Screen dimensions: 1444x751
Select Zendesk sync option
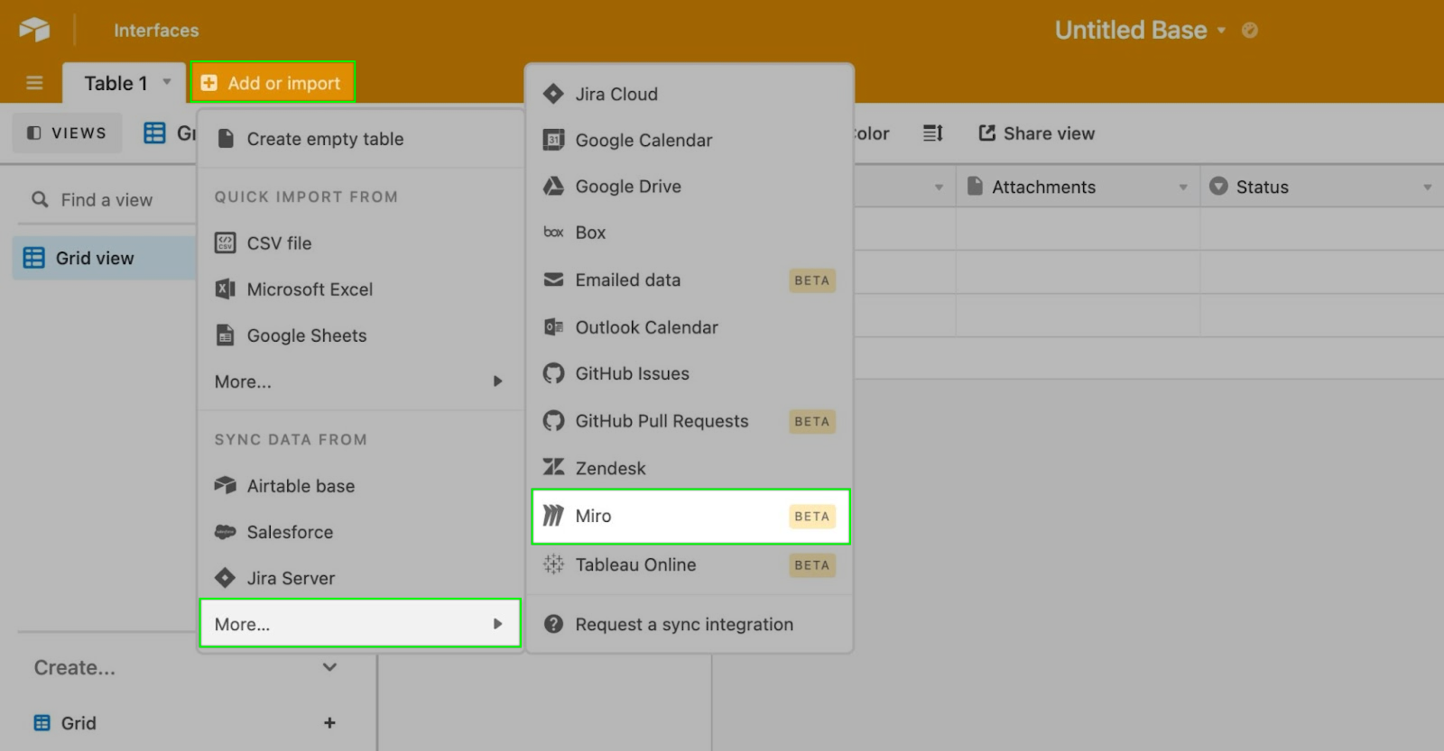coord(690,468)
